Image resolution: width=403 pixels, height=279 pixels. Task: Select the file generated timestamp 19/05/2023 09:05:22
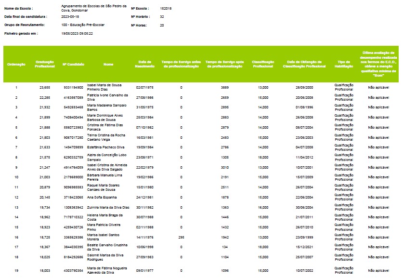coord(77,33)
